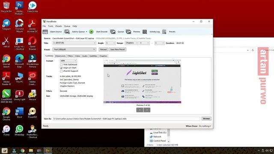The image size is (274, 154).
Task: Open File Explorer from the taskbar
Action: click(31, 151)
